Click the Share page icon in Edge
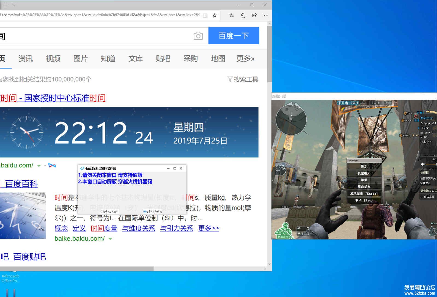Viewport: 437px width, 297px height. [254, 15]
